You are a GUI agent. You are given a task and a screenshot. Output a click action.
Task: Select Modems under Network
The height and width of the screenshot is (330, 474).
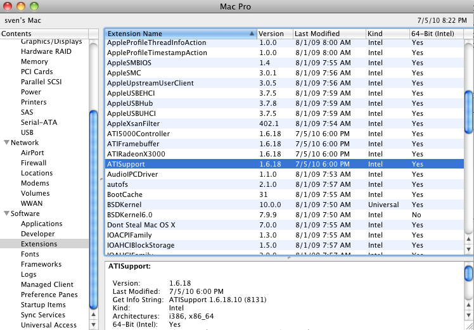[x=35, y=183]
